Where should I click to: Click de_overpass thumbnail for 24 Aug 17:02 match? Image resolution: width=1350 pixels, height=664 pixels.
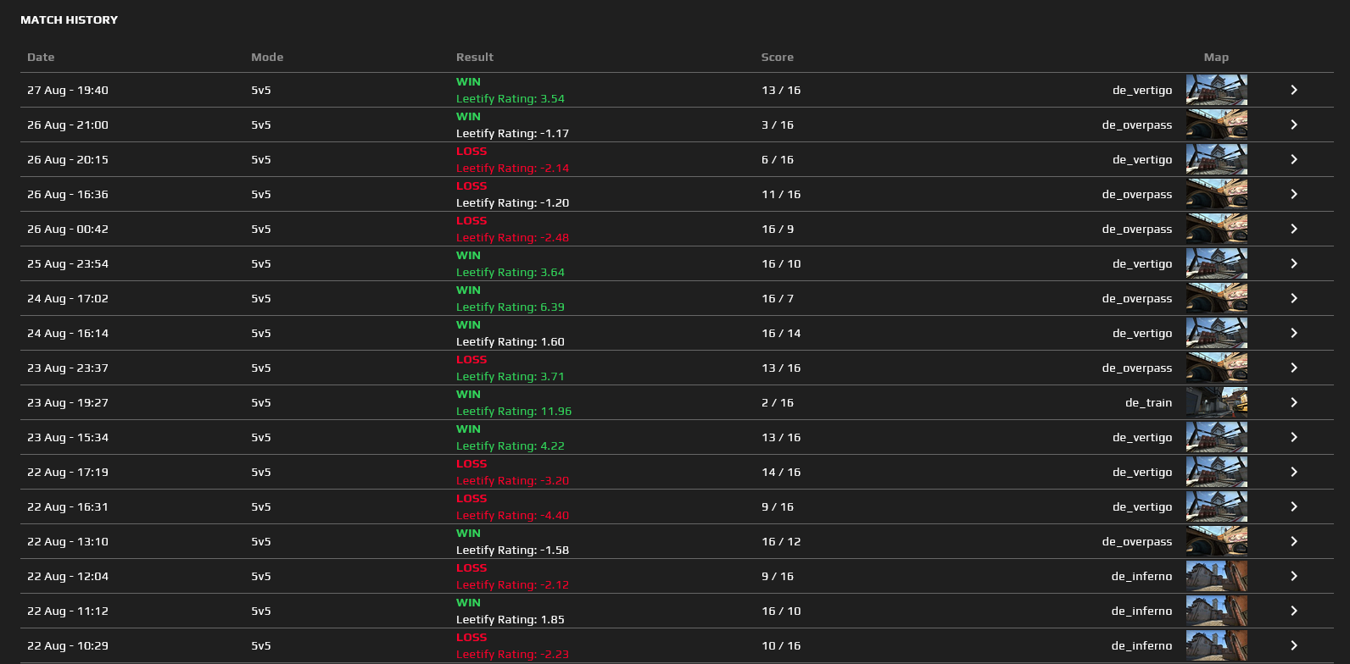coord(1216,298)
